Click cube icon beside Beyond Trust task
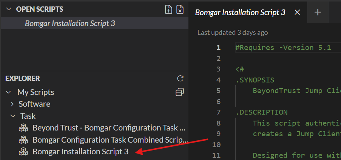The height and width of the screenshot is (160, 341). pyautogui.click(x=23, y=128)
